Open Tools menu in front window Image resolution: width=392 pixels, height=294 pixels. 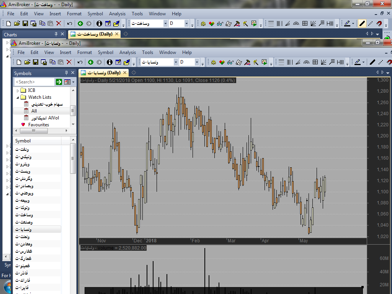tap(147, 52)
